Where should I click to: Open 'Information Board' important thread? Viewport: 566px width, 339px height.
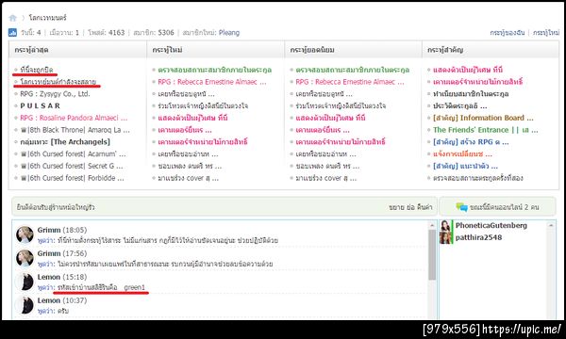[483, 118]
